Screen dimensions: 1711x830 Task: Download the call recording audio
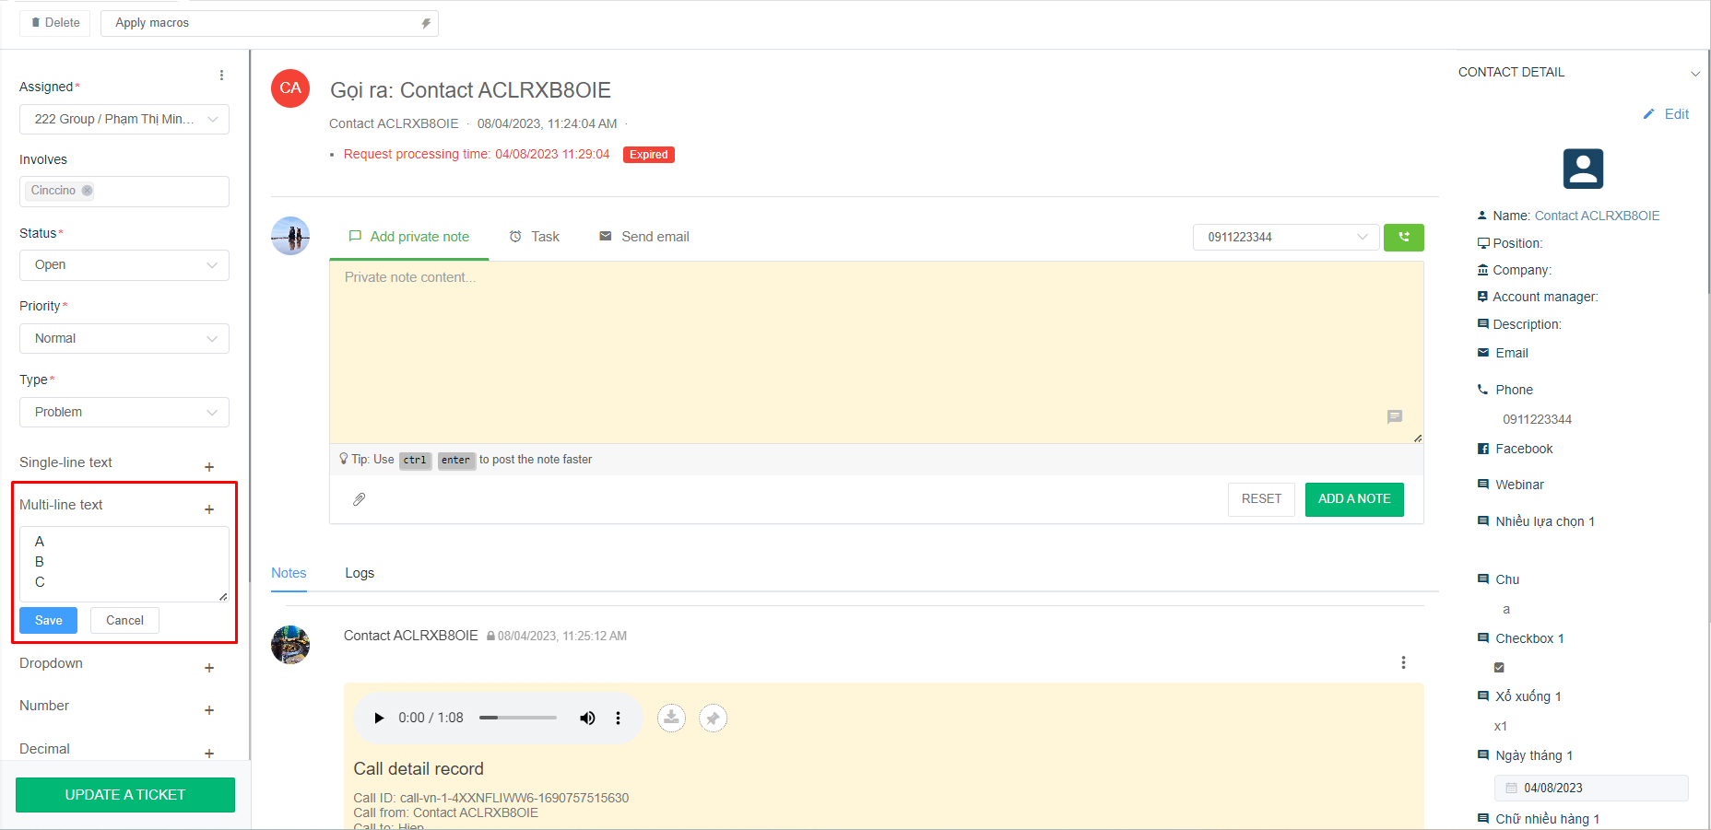pyautogui.click(x=671, y=718)
